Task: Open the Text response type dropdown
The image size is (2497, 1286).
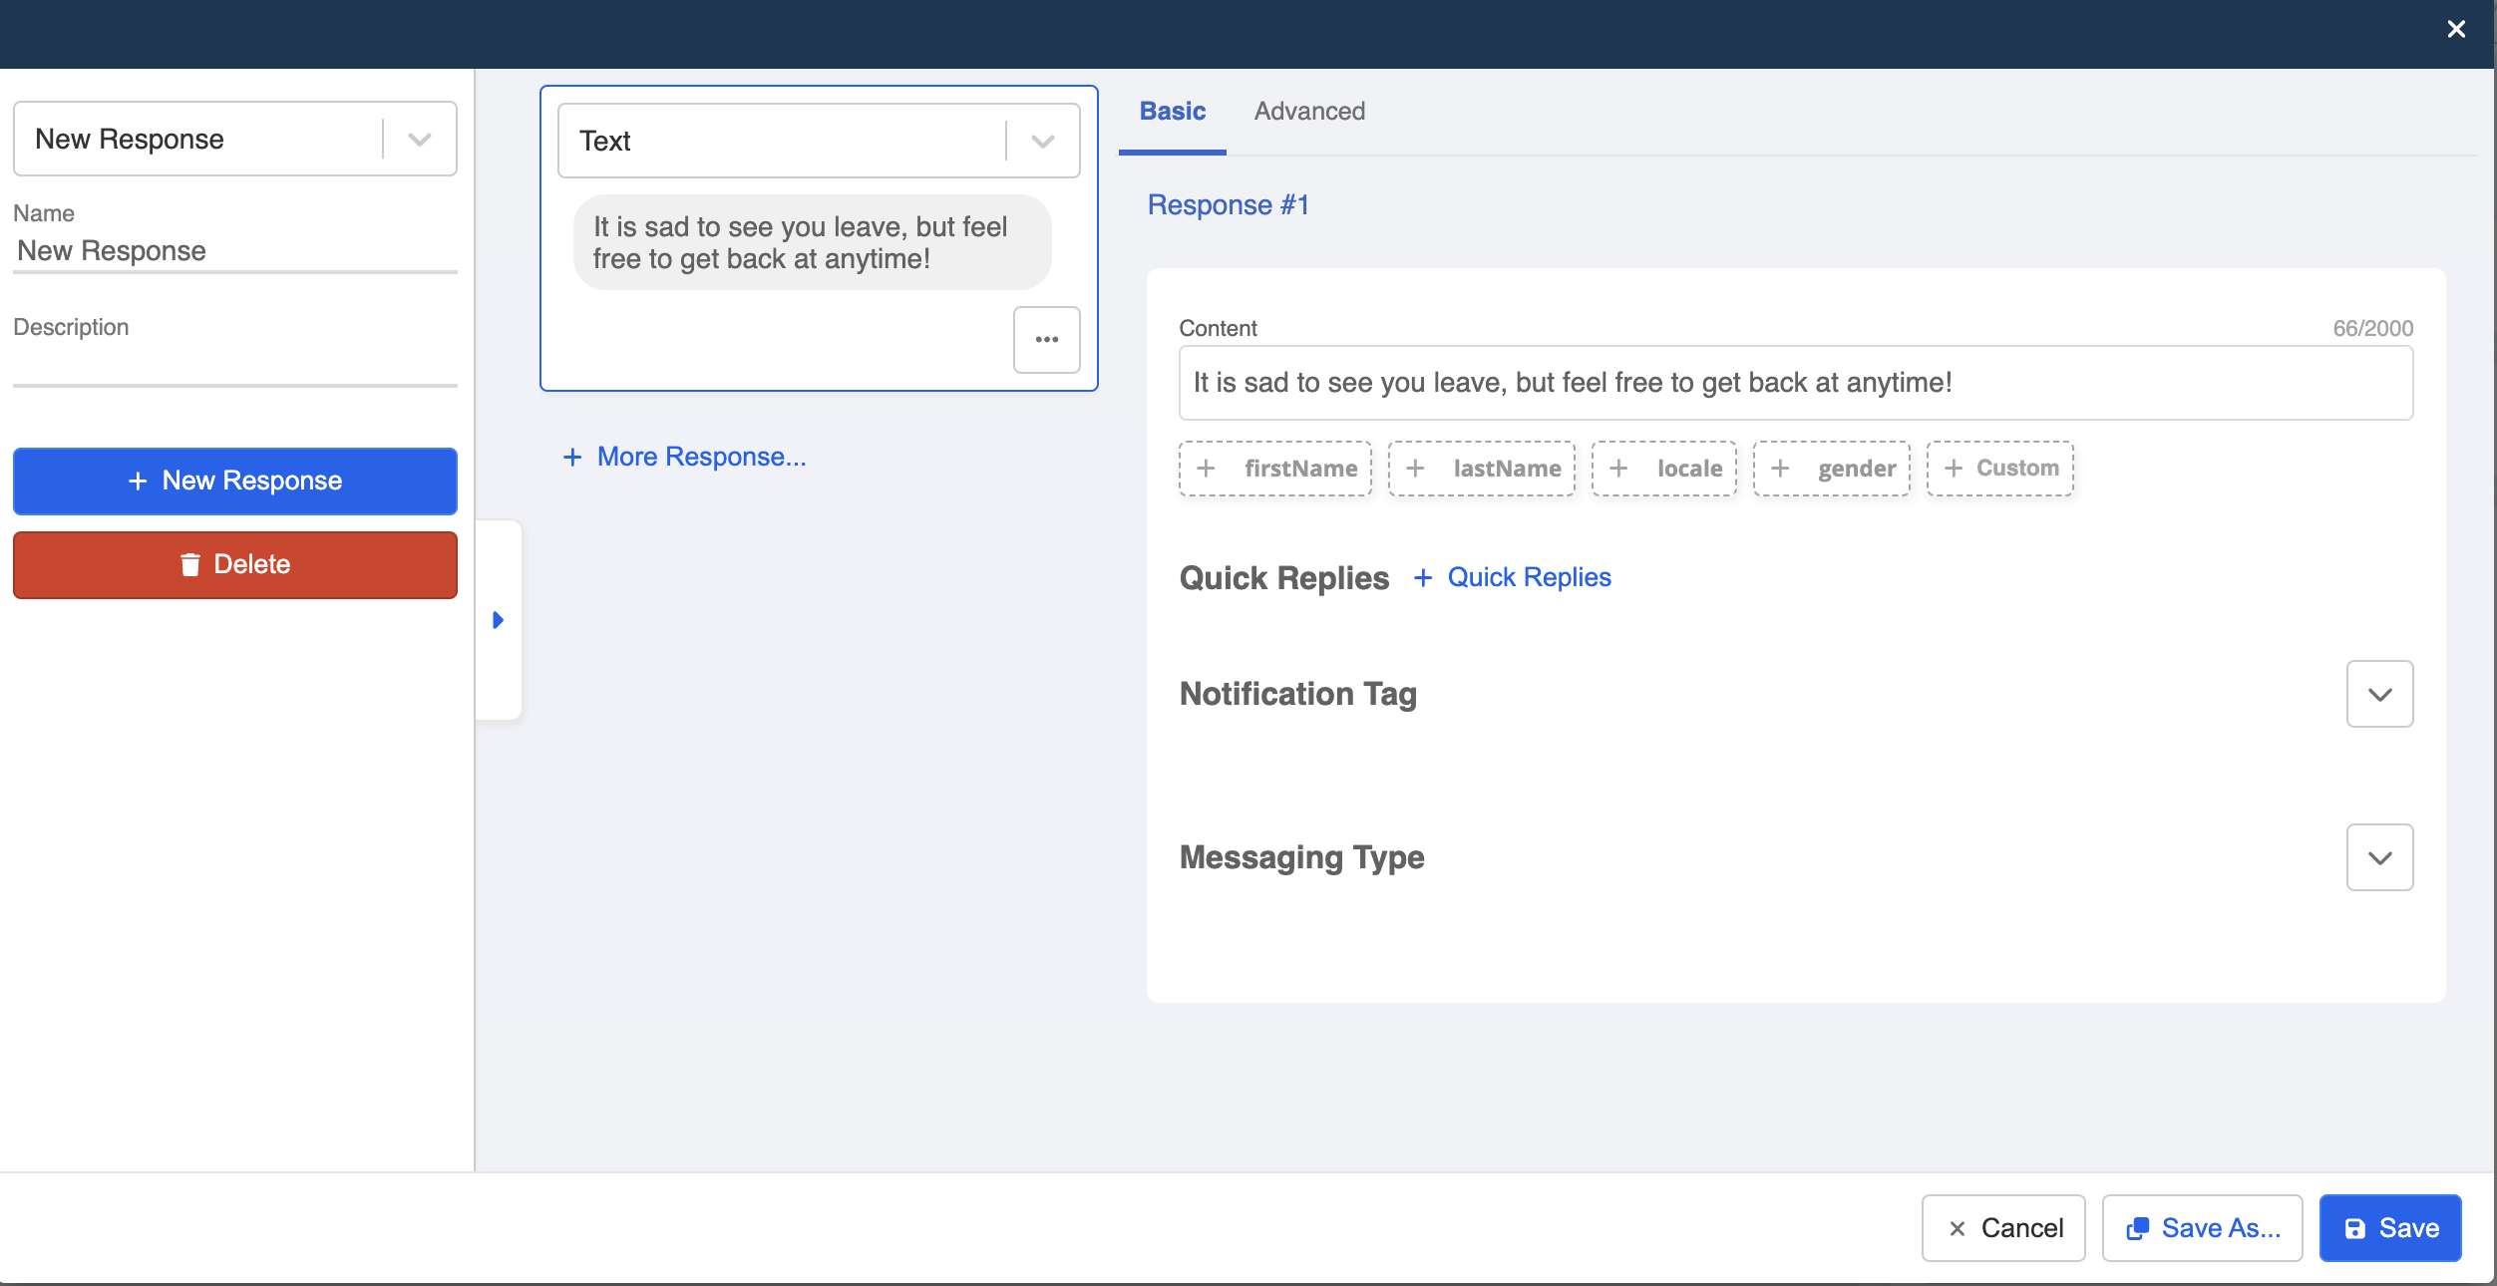Action: pos(1043,142)
